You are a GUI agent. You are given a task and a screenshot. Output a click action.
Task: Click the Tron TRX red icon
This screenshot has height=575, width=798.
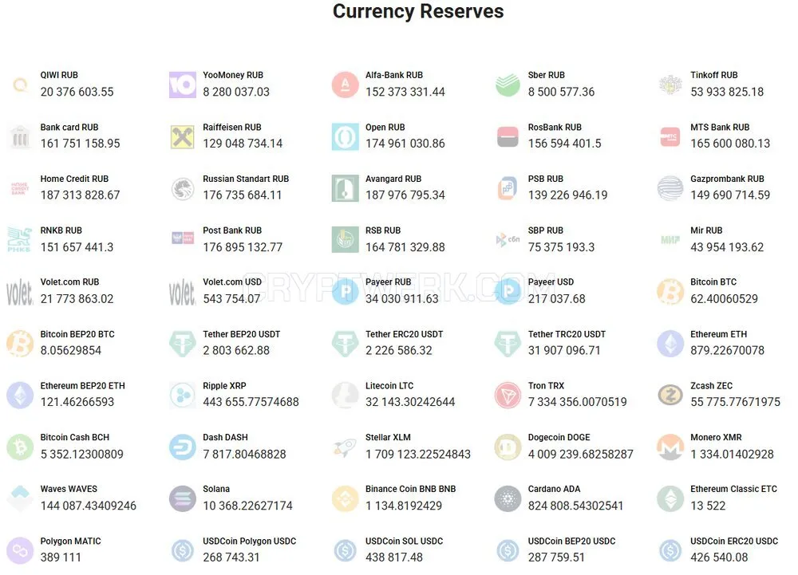click(508, 396)
